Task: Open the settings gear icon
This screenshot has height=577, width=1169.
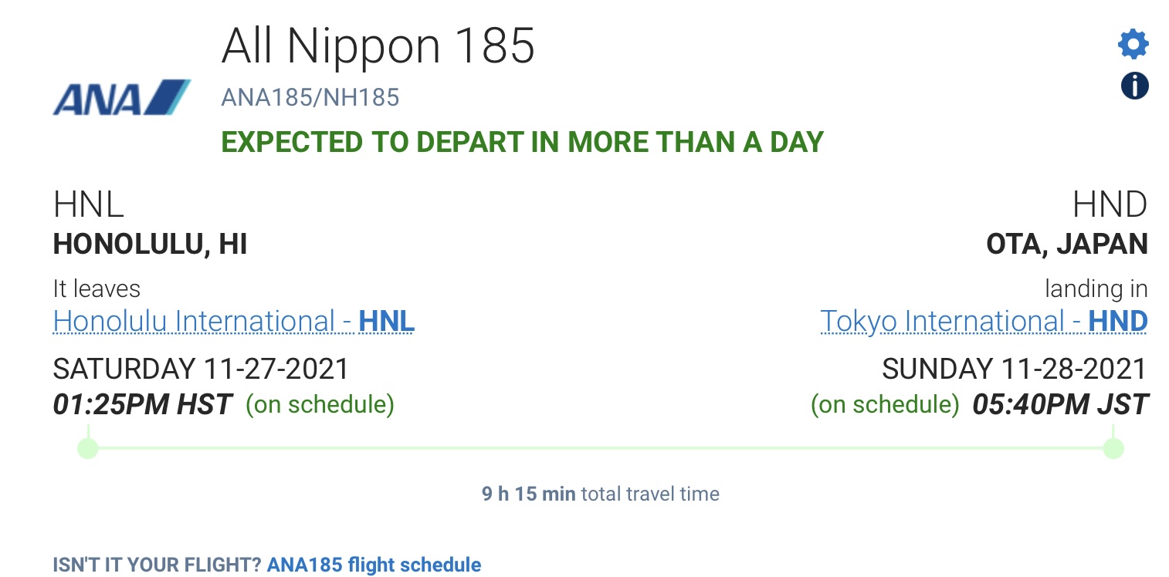Action: [x=1133, y=44]
